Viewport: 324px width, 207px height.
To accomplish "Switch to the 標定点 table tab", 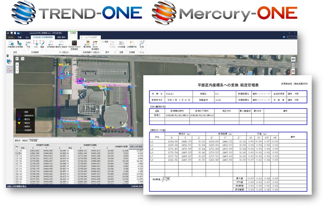I will click(17, 141).
